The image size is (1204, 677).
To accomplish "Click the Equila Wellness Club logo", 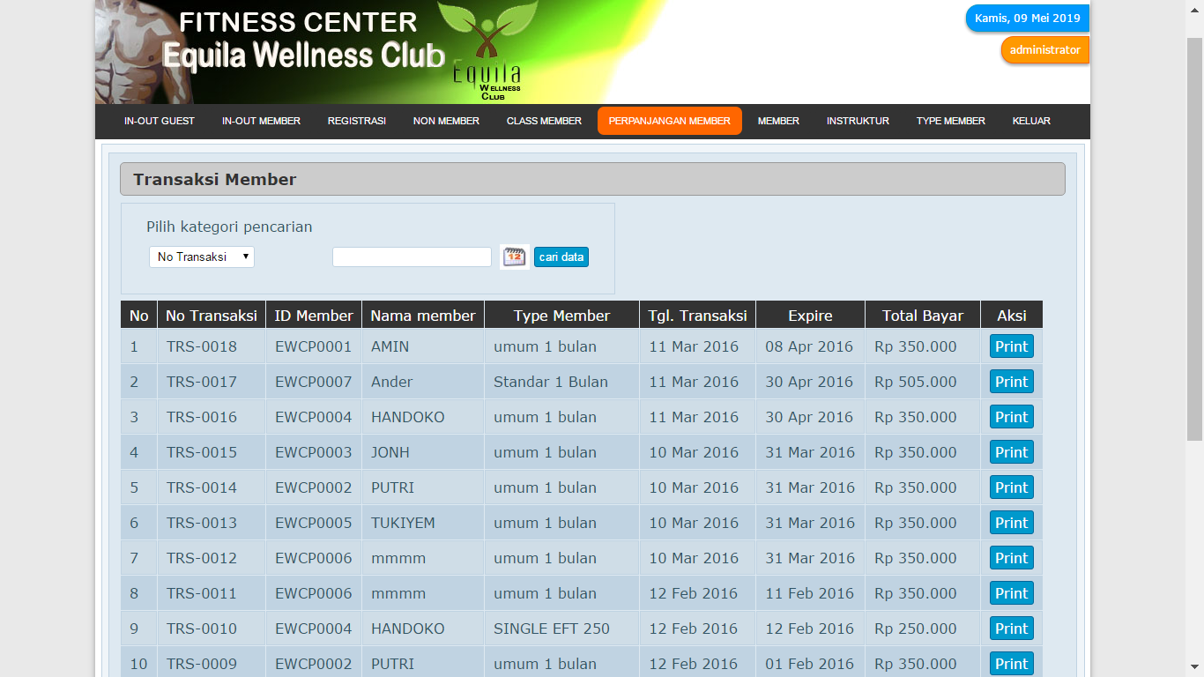I will pyautogui.click(x=486, y=53).
